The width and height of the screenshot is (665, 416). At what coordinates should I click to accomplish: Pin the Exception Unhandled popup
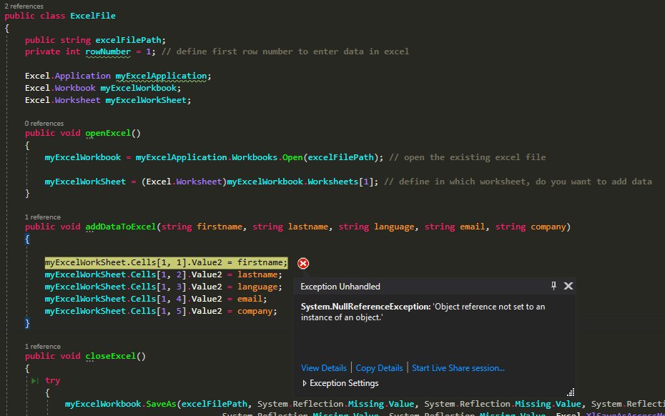point(553,286)
